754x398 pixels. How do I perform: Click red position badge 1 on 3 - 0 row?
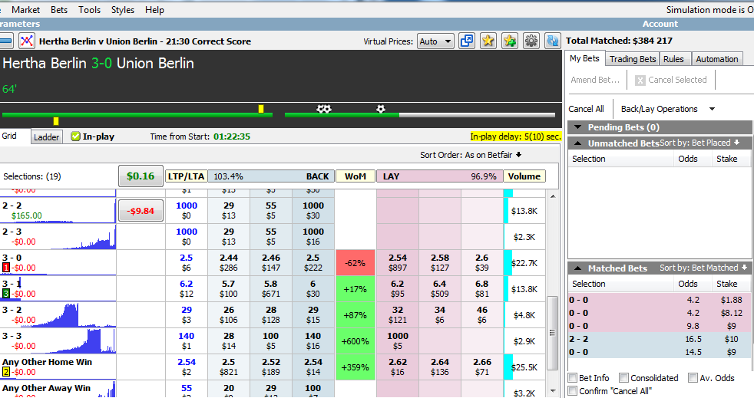pyautogui.click(x=6, y=268)
